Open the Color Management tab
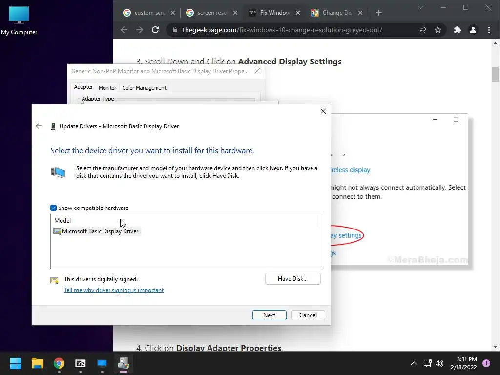The height and width of the screenshot is (375, 500). click(x=144, y=88)
